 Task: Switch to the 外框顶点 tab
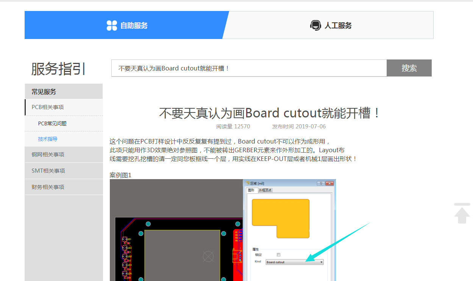coord(265,190)
